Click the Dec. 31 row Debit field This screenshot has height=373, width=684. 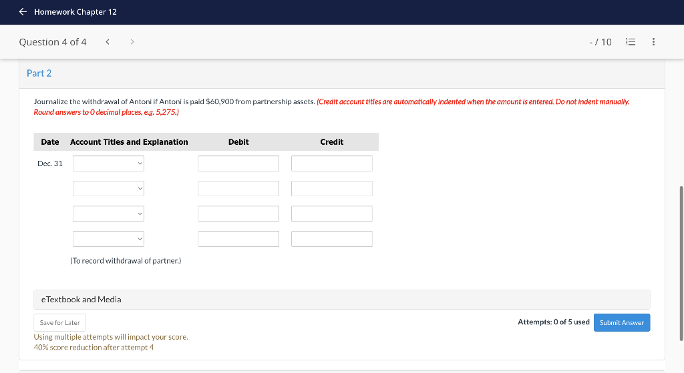coord(238,163)
